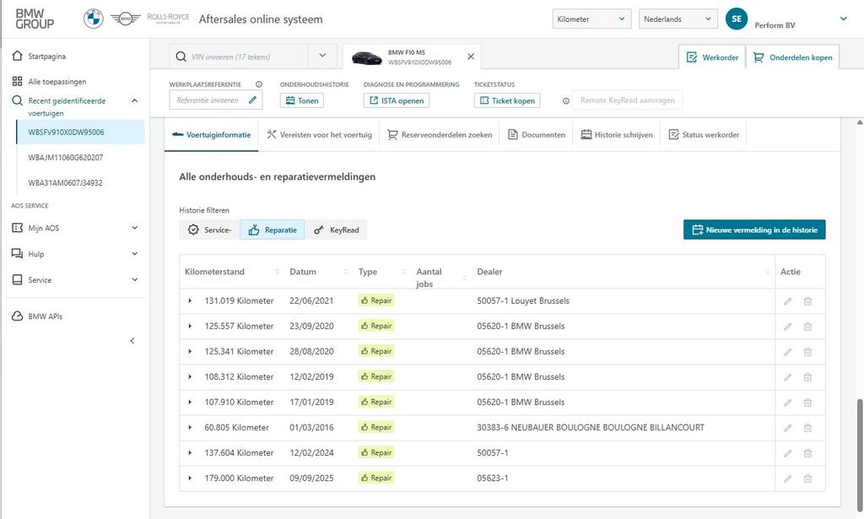Click trash icon for 179.000 Kilometer row
864x519 pixels.
pyautogui.click(x=807, y=478)
